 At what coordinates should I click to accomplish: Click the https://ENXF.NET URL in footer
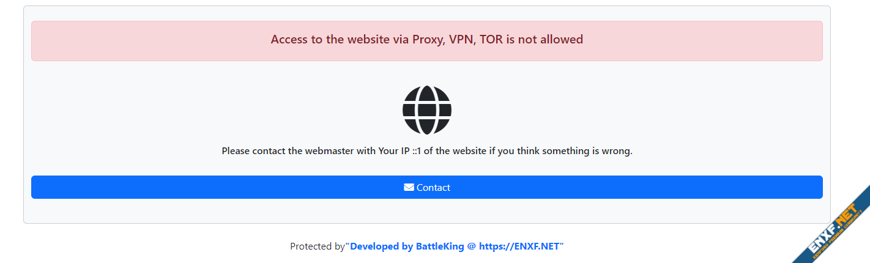pos(519,246)
